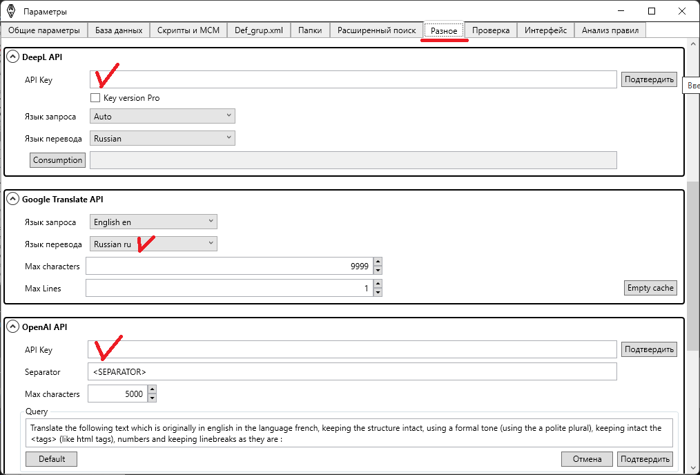Increase OpenAI Max characters with up arrow
The width and height of the screenshot is (700, 475).
click(x=152, y=391)
